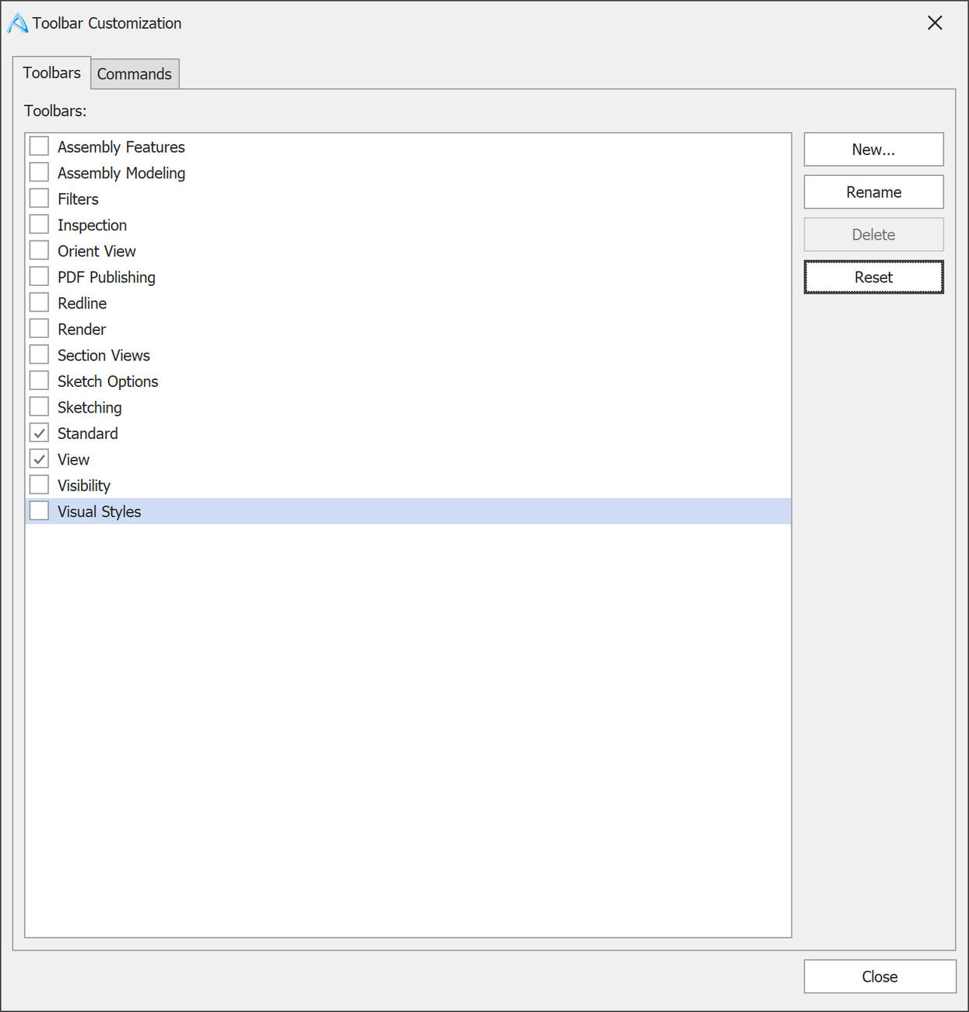This screenshot has width=969, height=1012.
Task: Click the Toolbar Customization app icon
Action: point(17,23)
